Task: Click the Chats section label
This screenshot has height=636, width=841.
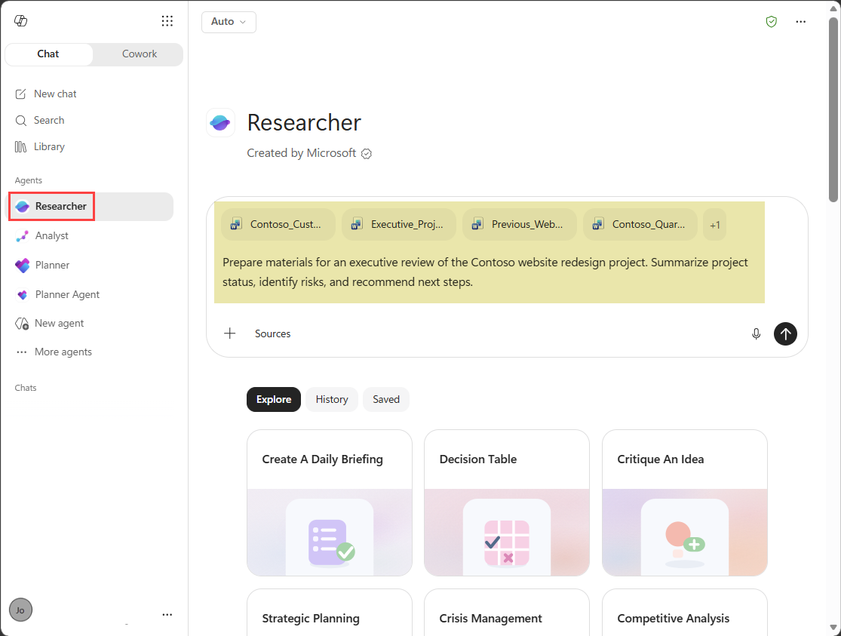Action: (26, 388)
